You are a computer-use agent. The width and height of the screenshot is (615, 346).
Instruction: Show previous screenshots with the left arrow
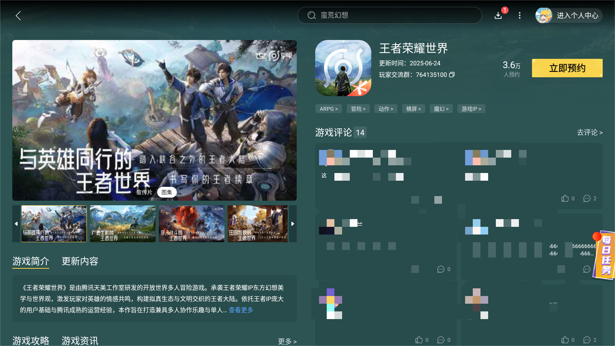click(16, 223)
